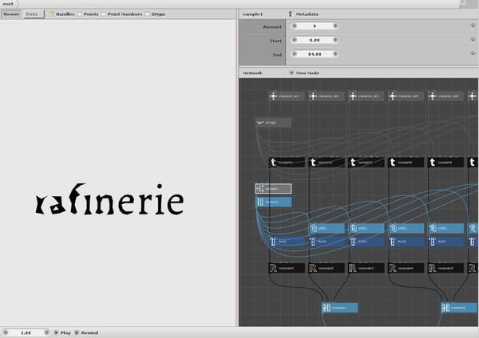Viewport: 479px width, 338px height.
Task: Select the textpath1 node
Action: [x=287, y=163]
